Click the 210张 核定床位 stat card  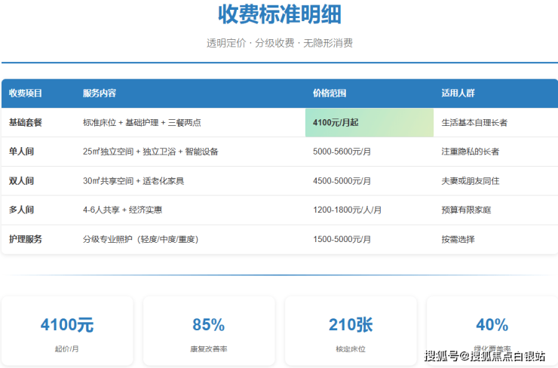pyautogui.click(x=351, y=331)
